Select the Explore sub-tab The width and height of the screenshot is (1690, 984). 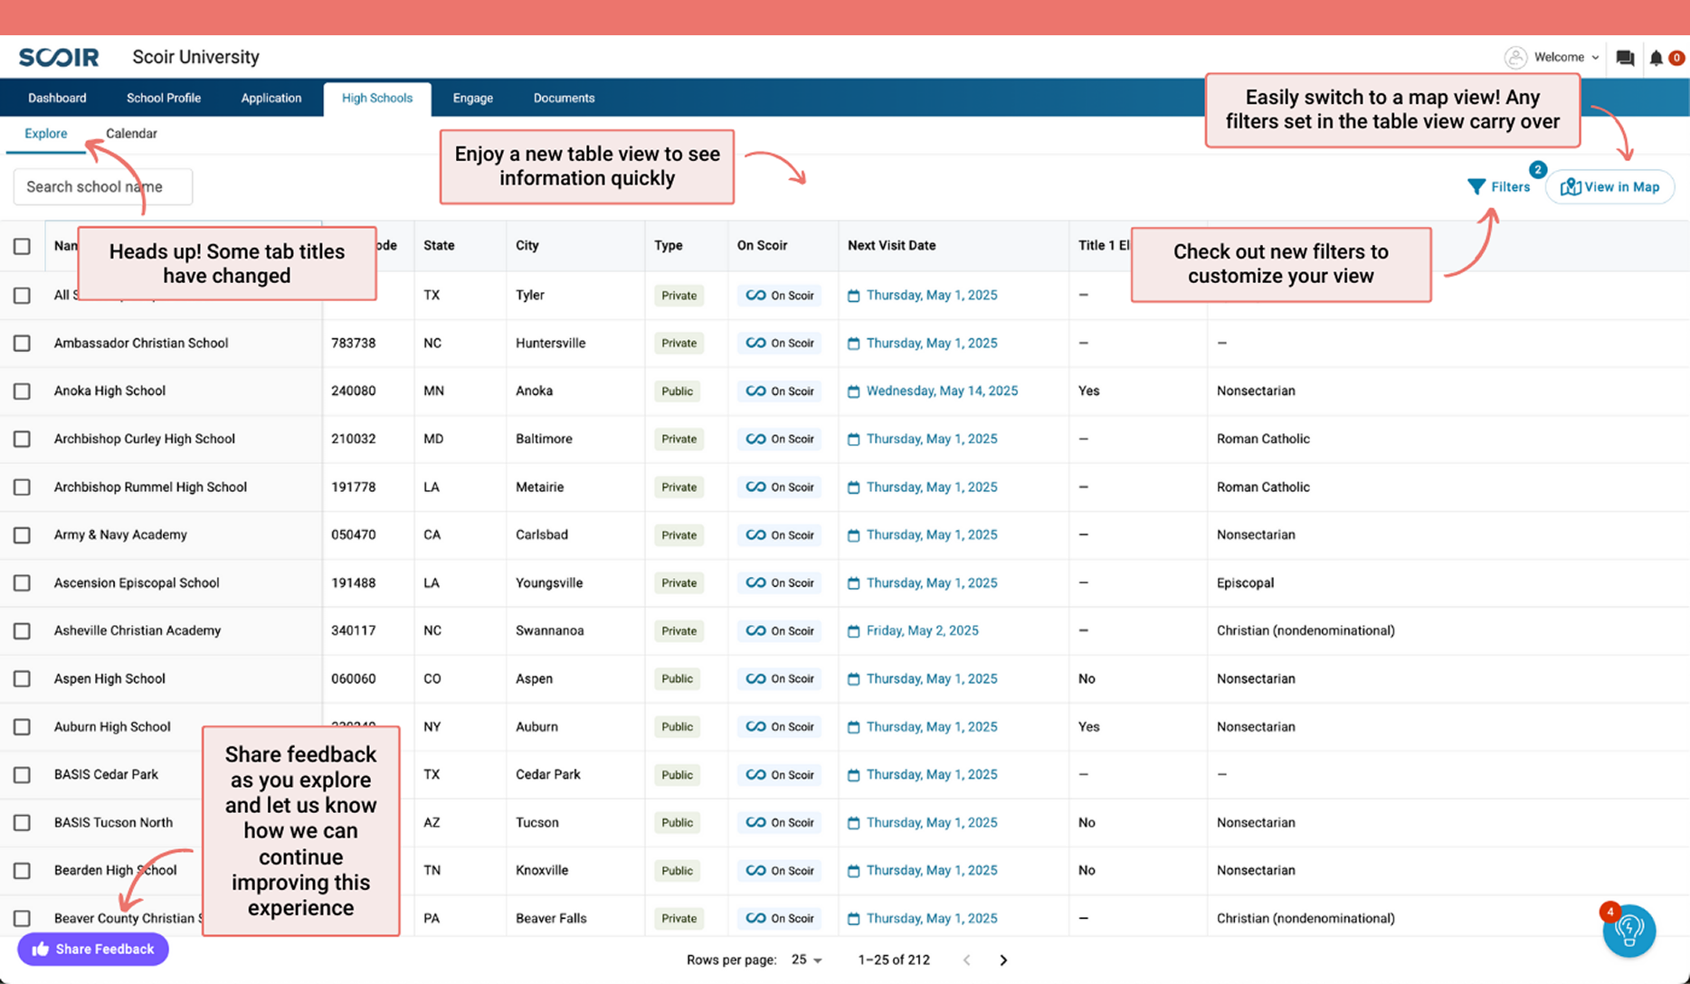(46, 133)
